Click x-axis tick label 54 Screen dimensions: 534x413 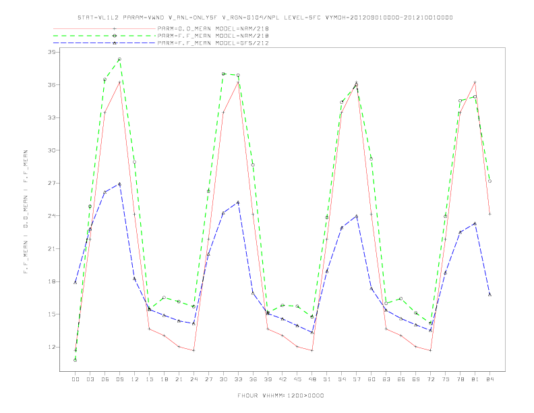coord(342,379)
